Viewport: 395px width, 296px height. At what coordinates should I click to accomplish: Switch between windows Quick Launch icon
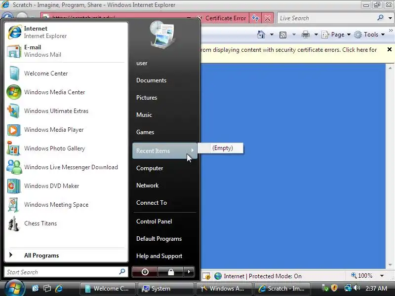click(x=47, y=288)
